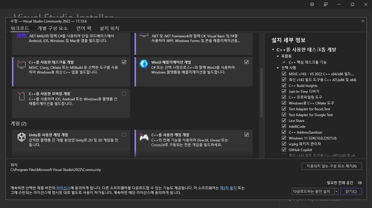Viewport: 372px width, 208px height.
Task: Toggle MSVC v143 build tools checkbox
Action: coord(284,74)
